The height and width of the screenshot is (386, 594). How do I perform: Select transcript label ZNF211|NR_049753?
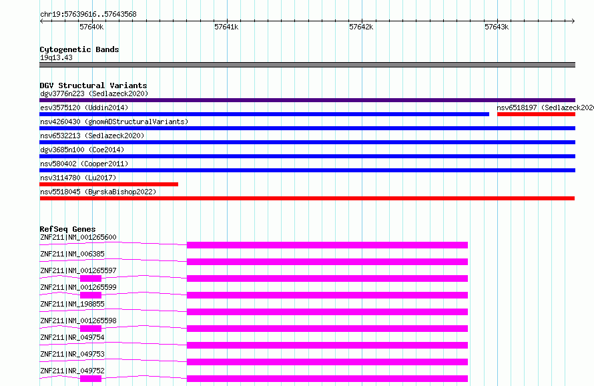click(72, 354)
